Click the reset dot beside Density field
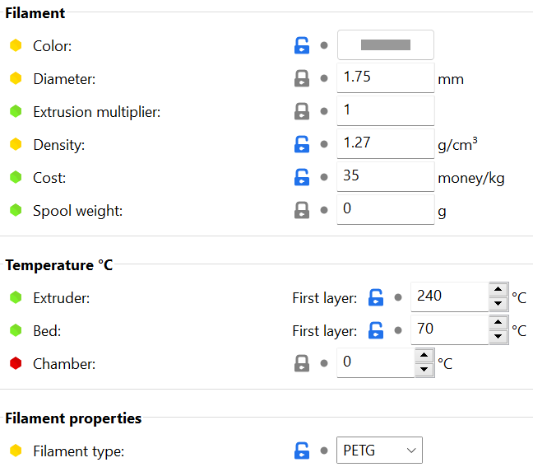Viewport: 533px width, 467px height. [324, 144]
